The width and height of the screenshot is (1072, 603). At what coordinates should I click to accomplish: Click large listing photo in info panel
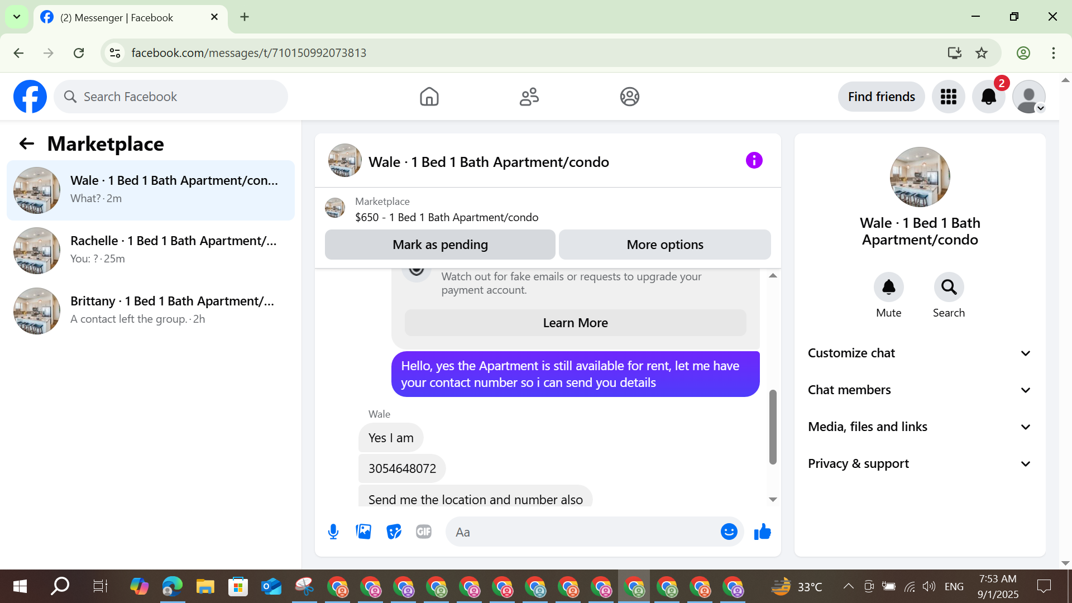pyautogui.click(x=920, y=177)
